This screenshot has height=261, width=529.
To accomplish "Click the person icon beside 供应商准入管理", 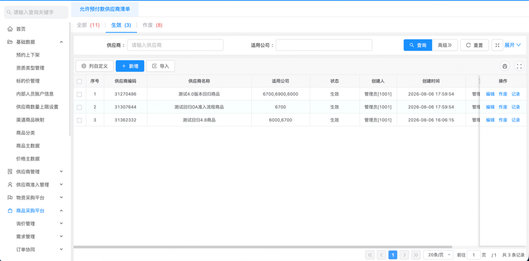I will [x=10, y=184].
